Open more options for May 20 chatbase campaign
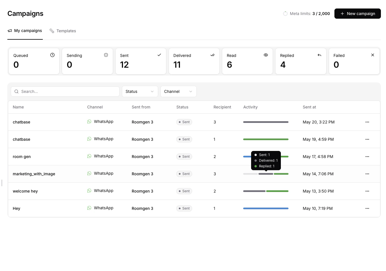 tap(367, 122)
